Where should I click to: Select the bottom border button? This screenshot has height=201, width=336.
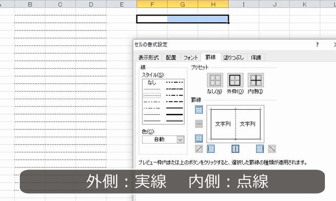(198, 138)
